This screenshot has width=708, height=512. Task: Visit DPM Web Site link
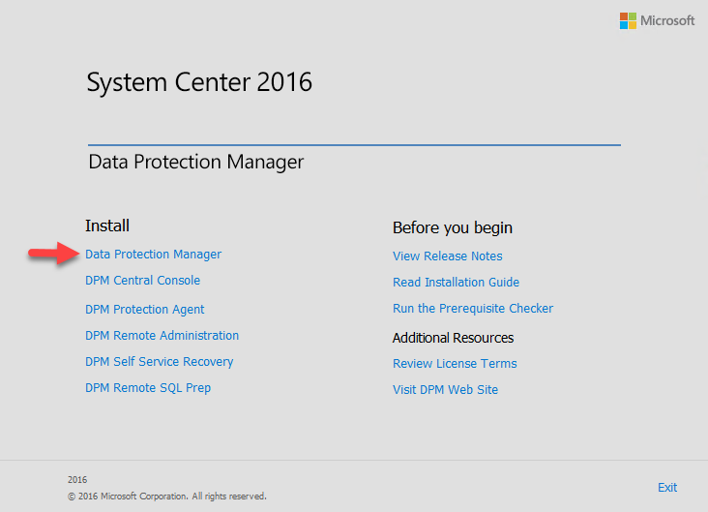pyautogui.click(x=445, y=390)
